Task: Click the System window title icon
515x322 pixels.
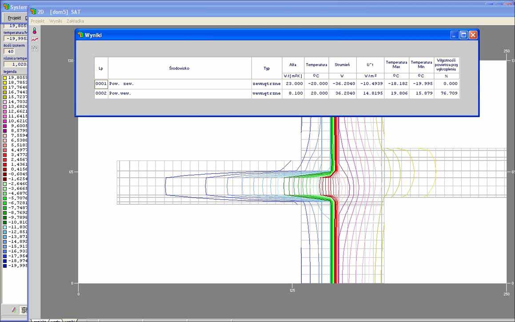Action: coord(6,7)
